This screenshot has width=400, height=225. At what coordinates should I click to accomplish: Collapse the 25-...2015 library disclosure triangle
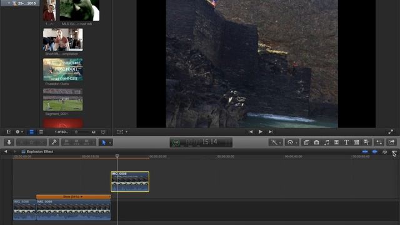pyautogui.click(x=9, y=3)
